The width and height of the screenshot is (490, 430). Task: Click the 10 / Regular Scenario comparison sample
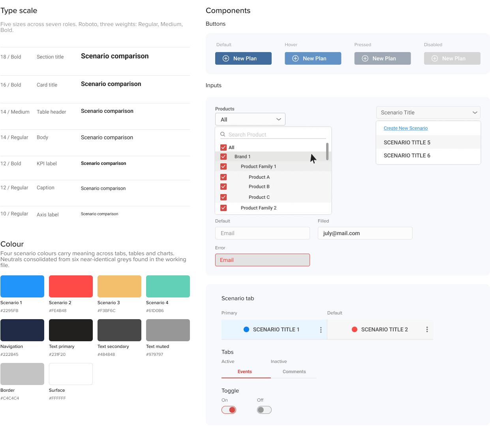pos(100,214)
